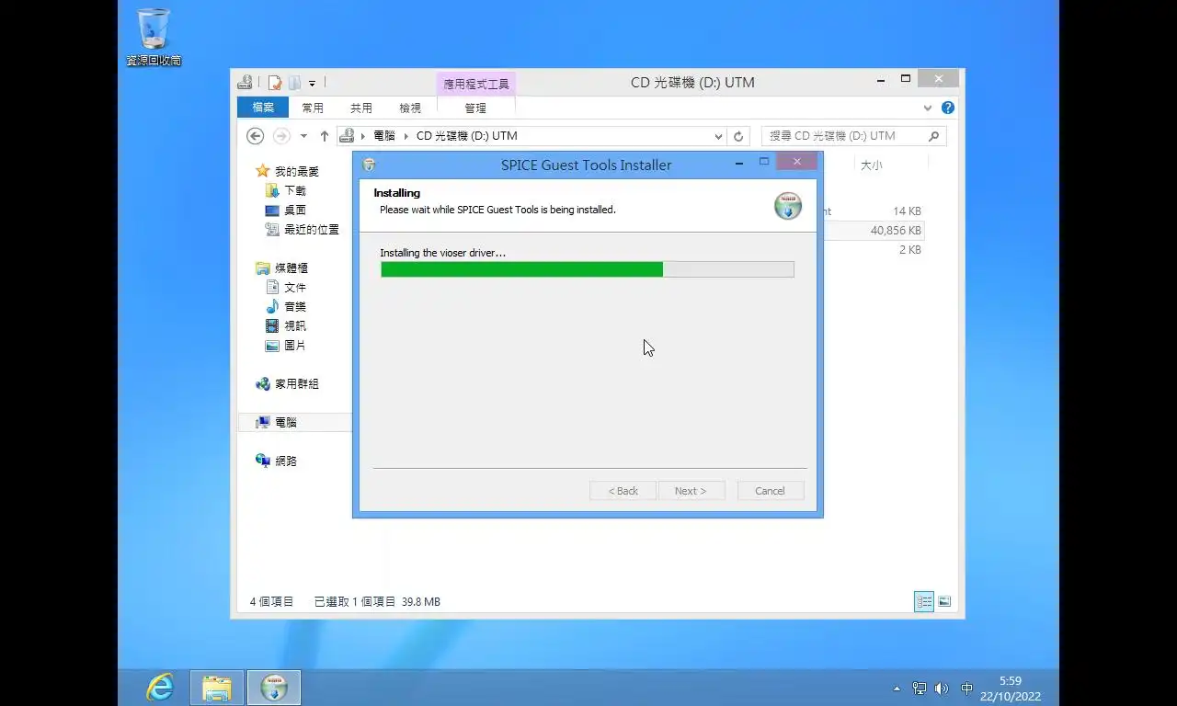The image size is (1177, 706).
Task: Click the SPICE installer title icon
Action: pyautogui.click(x=369, y=165)
